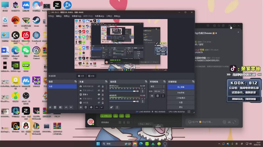This screenshot has height=147, width=263.
Task: Undock the 控制按钮 panel via its header icon
Action: [x=193, y=82]
